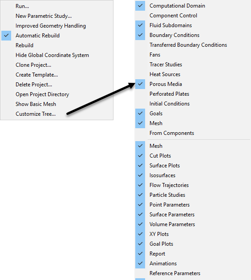Toggle Goals checkmark off
The height and width of the screenshot is (280, 251).
pyautogui.click(x=140, y=114)
